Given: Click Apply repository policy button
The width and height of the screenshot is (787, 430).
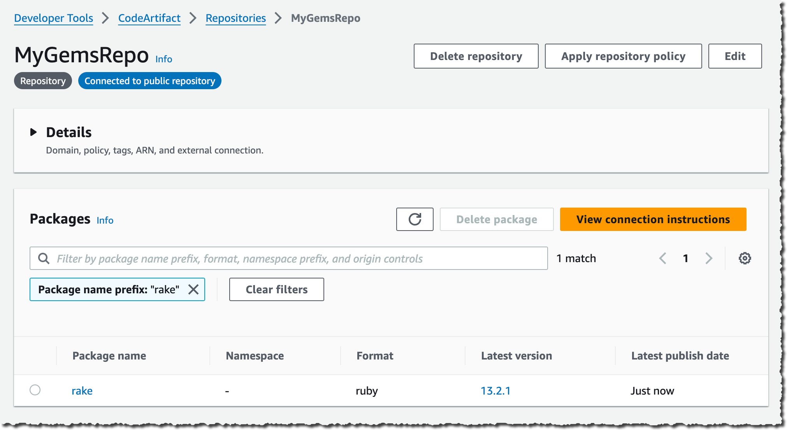Looking at the screenshot, I should click(x=623, y=56).
